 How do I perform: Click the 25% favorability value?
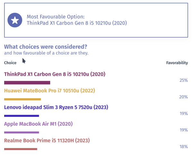184,80
